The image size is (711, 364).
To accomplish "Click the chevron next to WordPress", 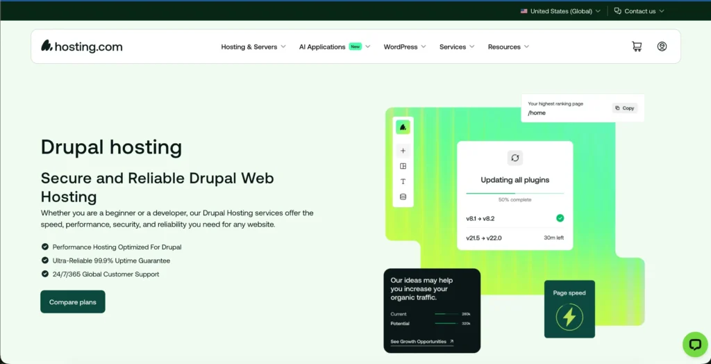I will [424, 47].
